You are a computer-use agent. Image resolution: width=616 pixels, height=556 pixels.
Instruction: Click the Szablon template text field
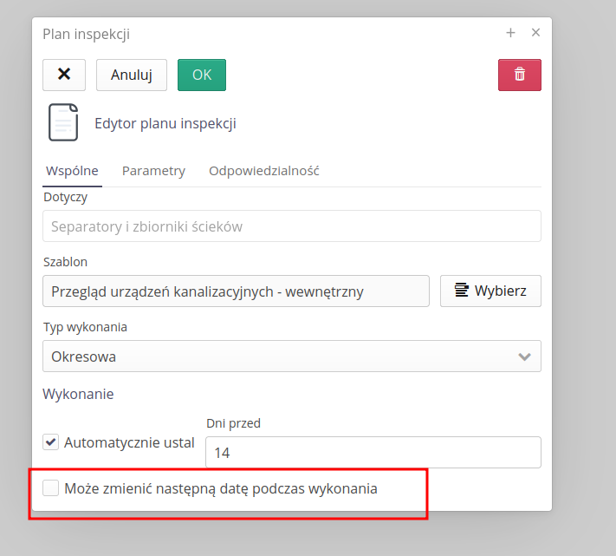(x=236, y=291)
